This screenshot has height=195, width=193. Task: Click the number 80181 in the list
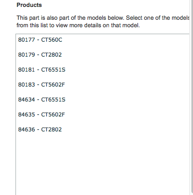click(x=27, y=69)
